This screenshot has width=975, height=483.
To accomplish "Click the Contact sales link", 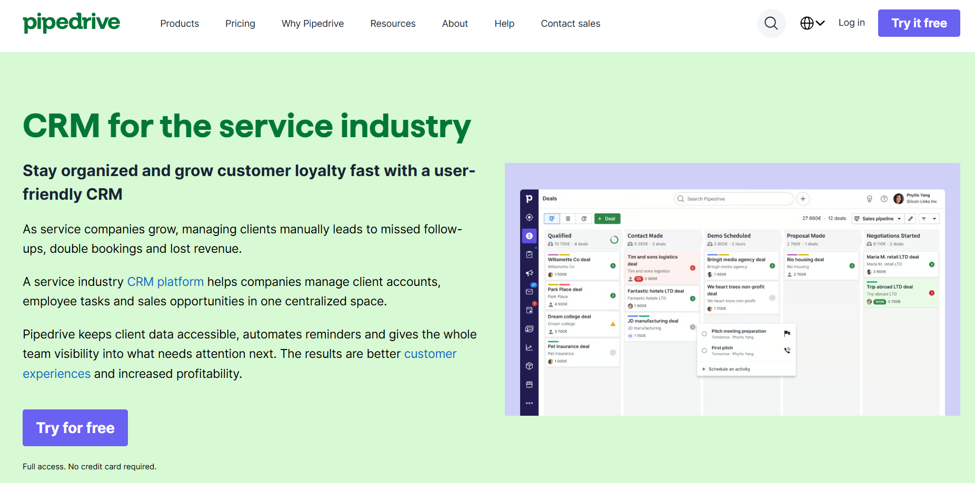I will [571, 24].
